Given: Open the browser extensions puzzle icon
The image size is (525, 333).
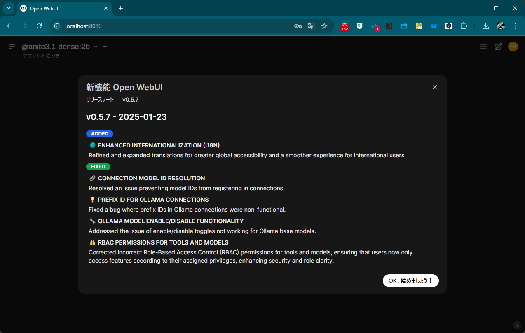Looking at the screenshot, I should [x=464, y=26].
